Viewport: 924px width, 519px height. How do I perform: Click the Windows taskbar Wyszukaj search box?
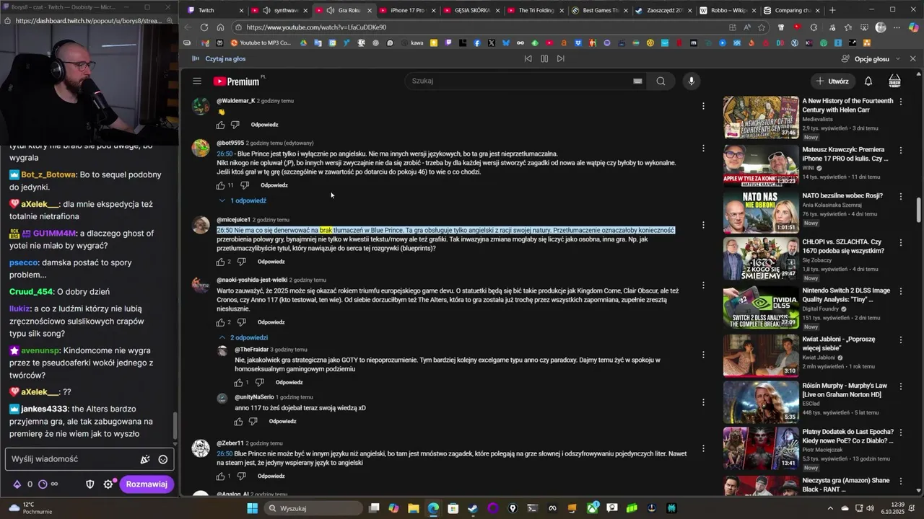pos(312,508)
